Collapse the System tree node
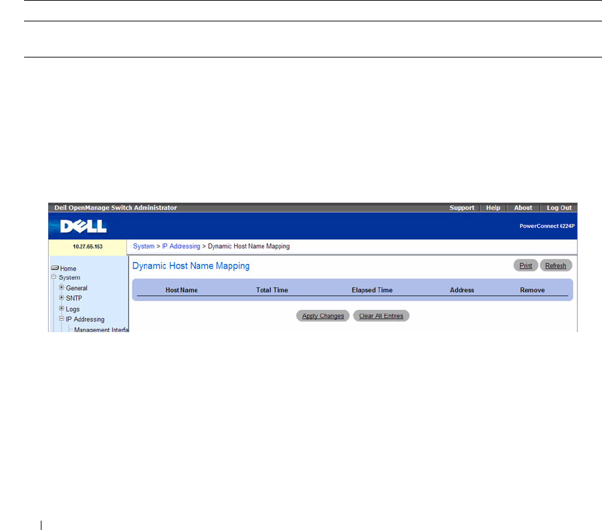The width and height of the screenshot is (602, 530). click(54, 277)
